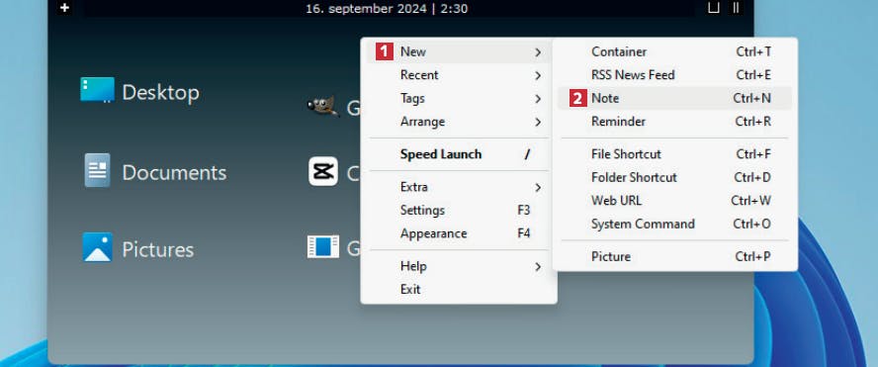The image size is (878, 367).
Task: Click the Documents label text
Action: pos(174,172)
